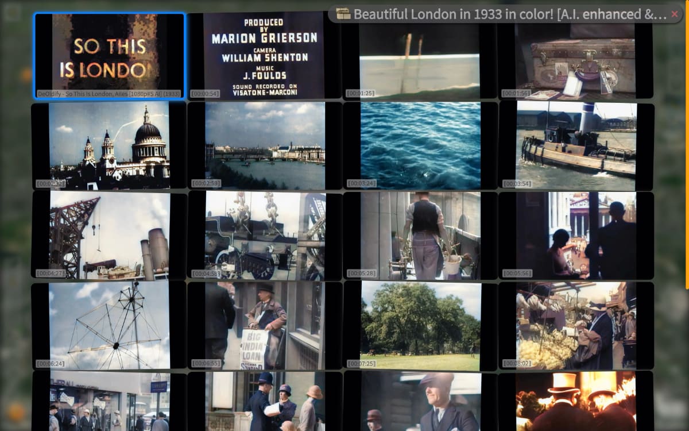
Task: Select the vintage car thumbnail at 00:04:58
Action: point(265,235)
